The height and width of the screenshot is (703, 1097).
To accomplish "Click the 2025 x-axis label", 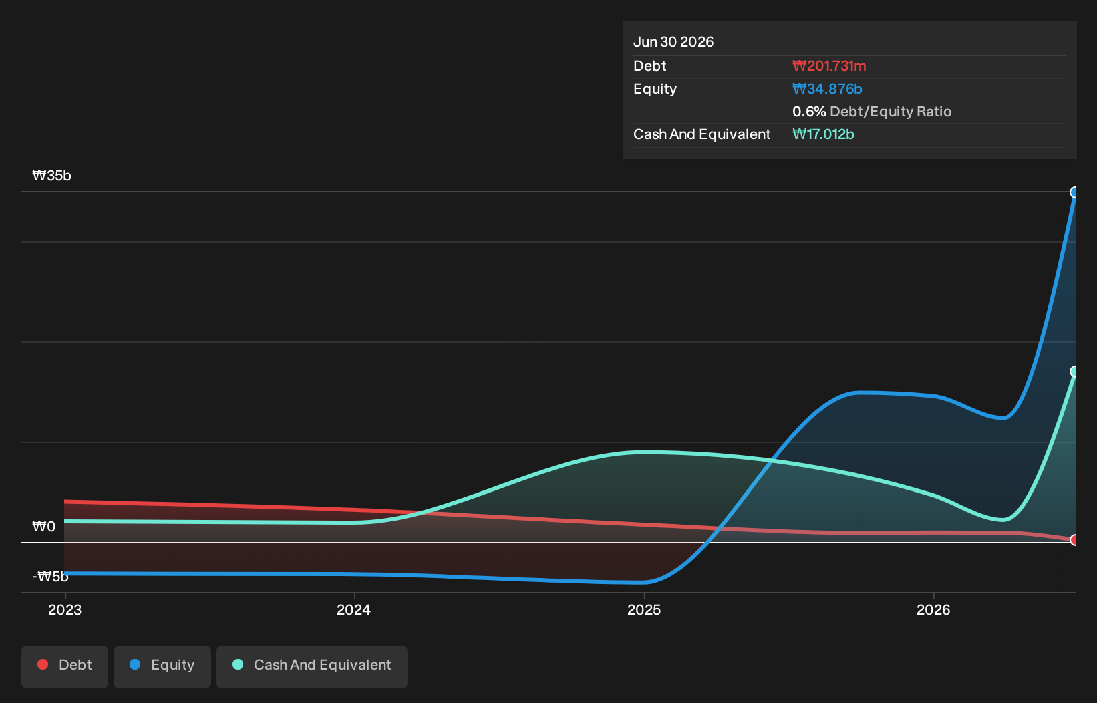I will pyautogui.click(x=644, y=609).
